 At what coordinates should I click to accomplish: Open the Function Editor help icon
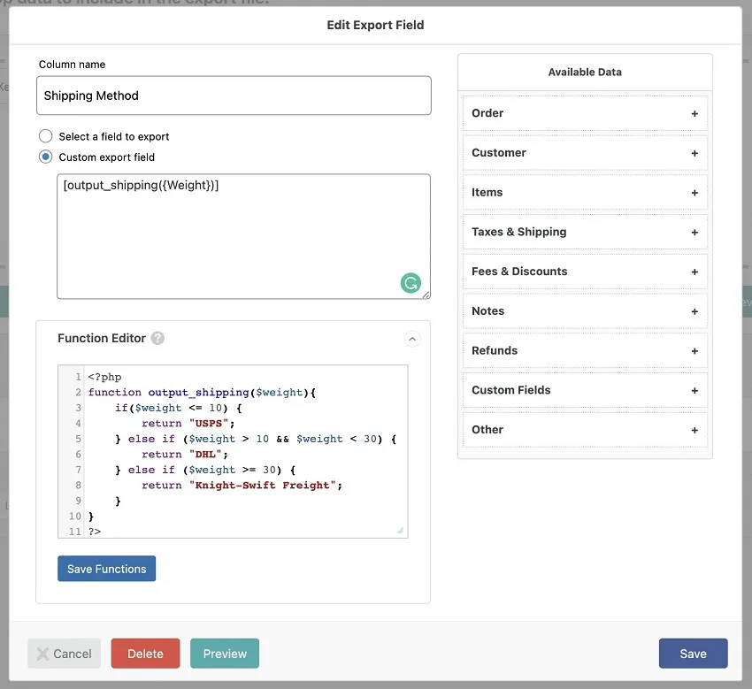pos(159,338)
